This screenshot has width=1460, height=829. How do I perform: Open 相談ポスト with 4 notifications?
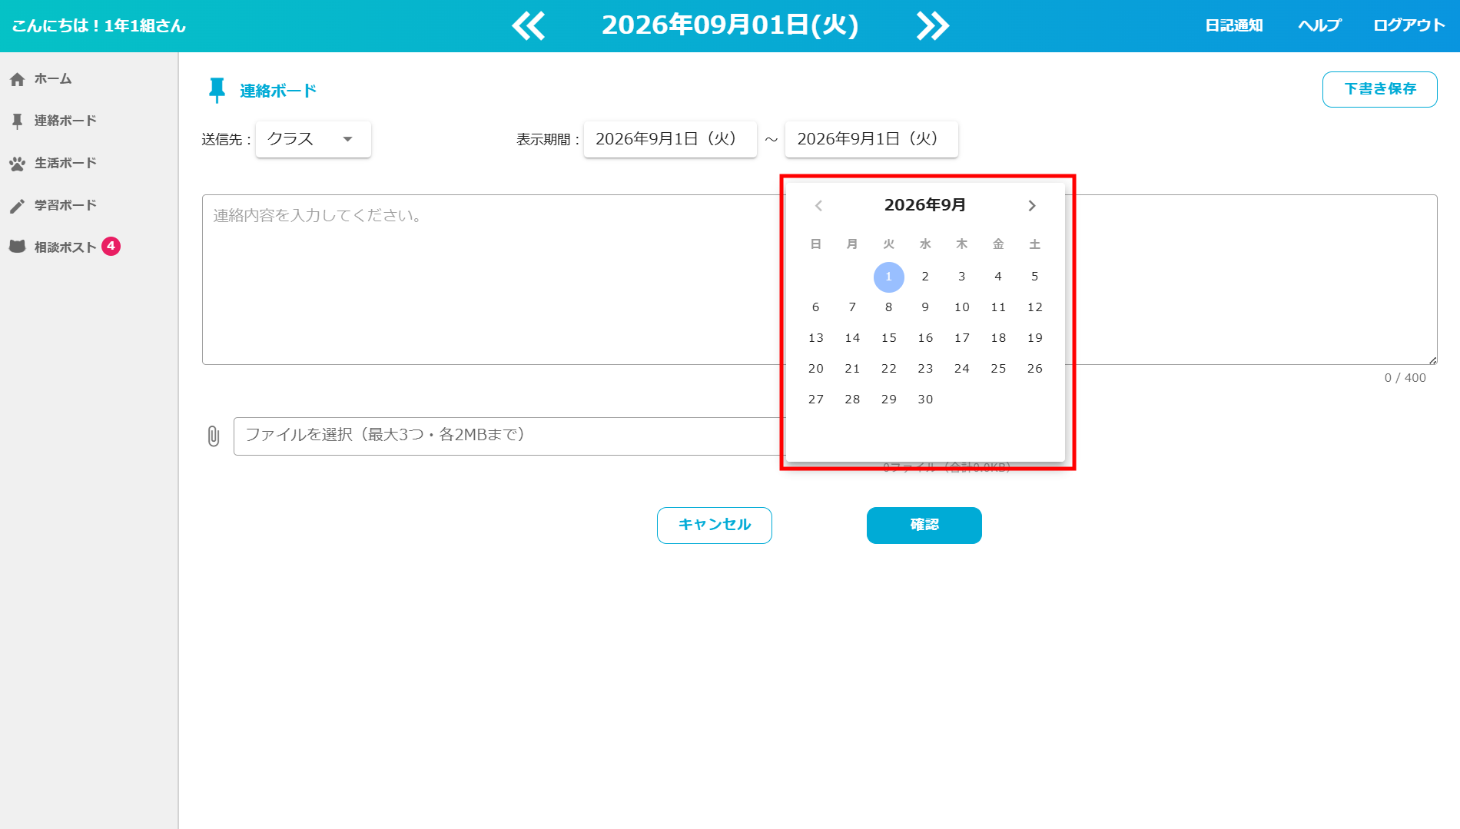pyautogui.click(x=65, y=247)
